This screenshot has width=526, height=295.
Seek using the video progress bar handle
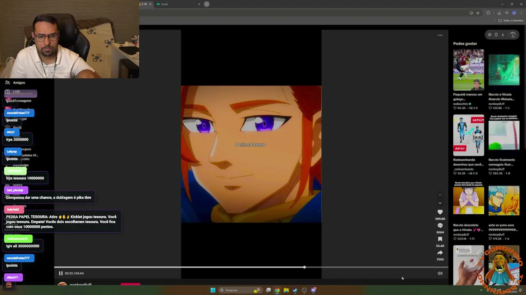pos(305,267)
